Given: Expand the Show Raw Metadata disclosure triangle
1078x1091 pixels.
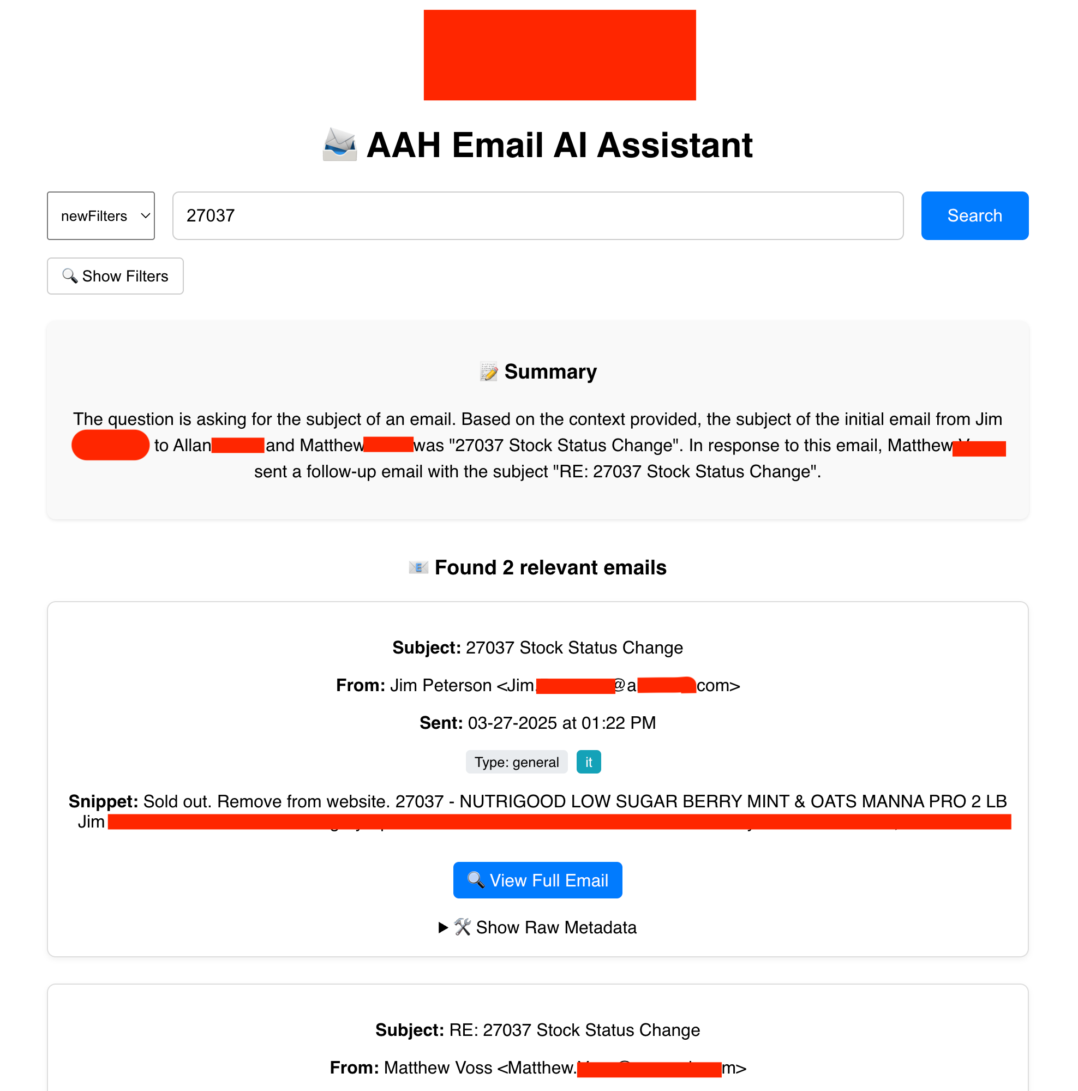Looking at the screenshot, I should [x=444, y=927].
